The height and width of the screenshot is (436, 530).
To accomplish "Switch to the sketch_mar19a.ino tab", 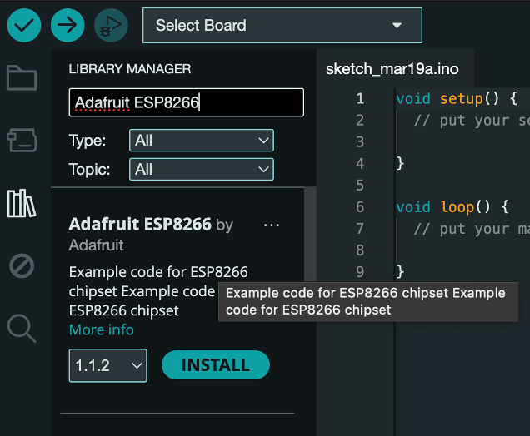I will pos(392,69).
